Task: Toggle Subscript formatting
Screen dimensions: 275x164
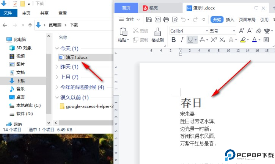Action: pyautogui.click(x=222, y=40)
